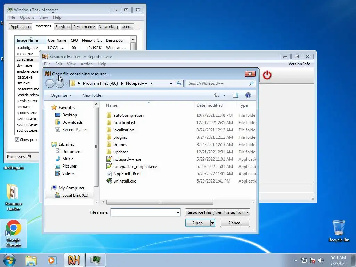Select the themes folder
The image size is (356, 267).
tap(120, 144)
